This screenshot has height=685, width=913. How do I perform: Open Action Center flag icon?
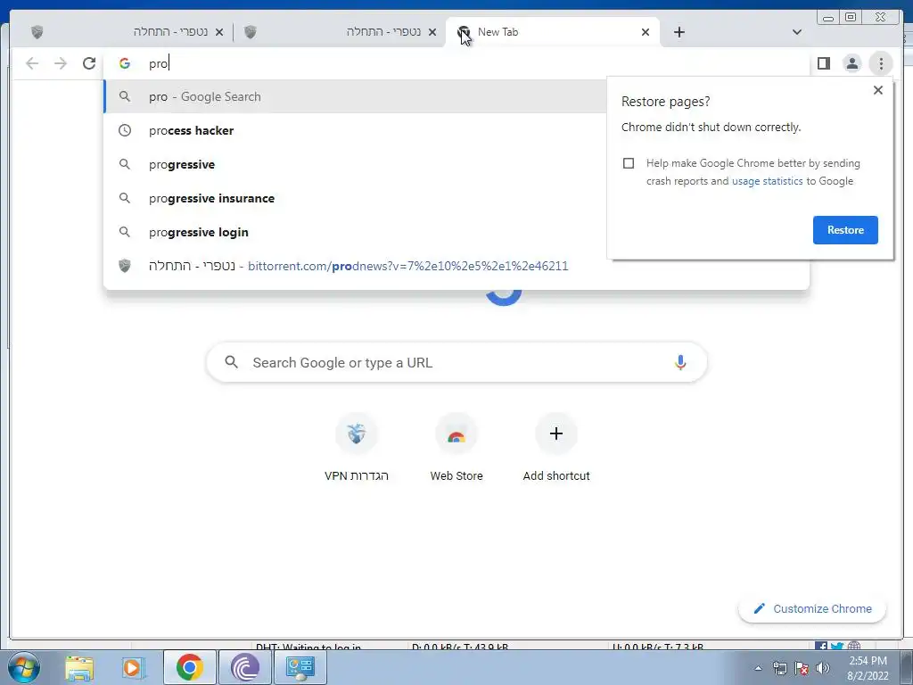coord(802,668)
